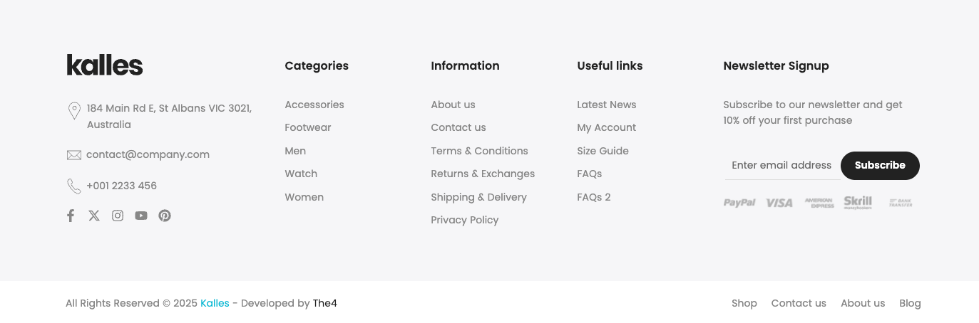Select Shop in the footer menu
The width and height of the screenshot is (979, 323).
(x=744, y=303)
